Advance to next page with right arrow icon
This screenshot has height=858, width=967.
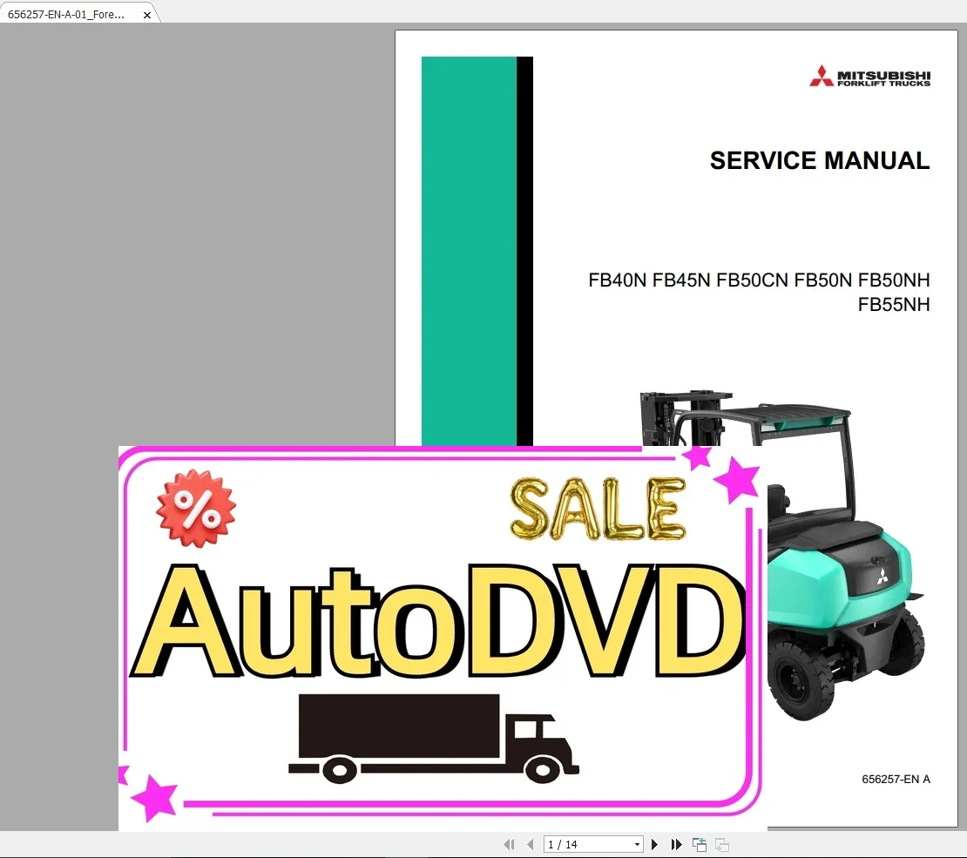click(x=654, y=844)
